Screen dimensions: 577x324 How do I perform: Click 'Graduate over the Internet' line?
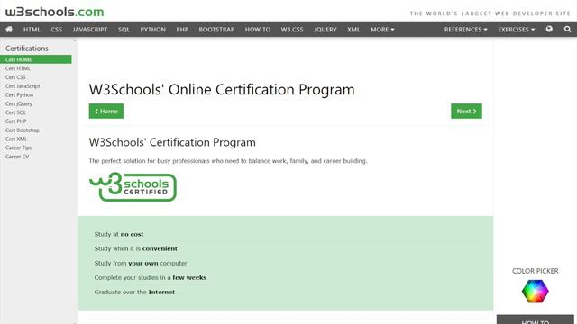point(134,292)
